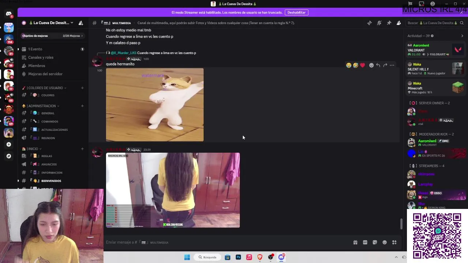Click the Objetivo de mejoras boost bar
This screenshot has height=263, width=468.
point(53,36)
